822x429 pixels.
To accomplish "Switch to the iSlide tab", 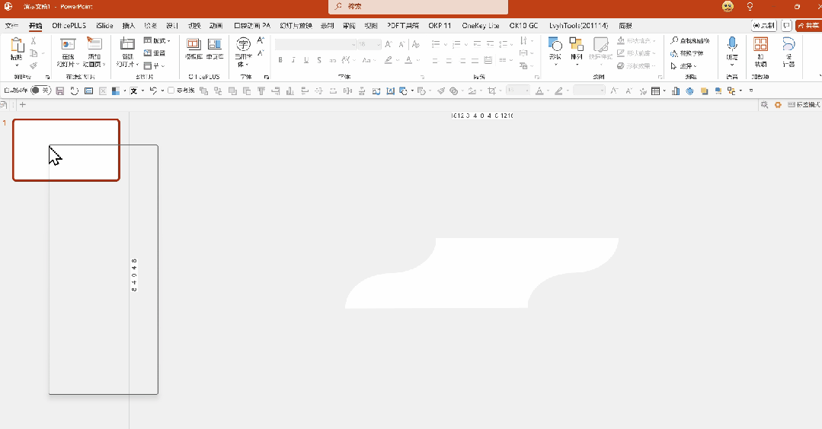I will click(x=104, y=26).
